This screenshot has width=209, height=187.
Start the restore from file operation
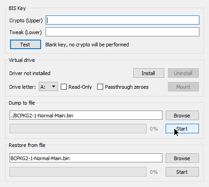[x=182, y=172]
